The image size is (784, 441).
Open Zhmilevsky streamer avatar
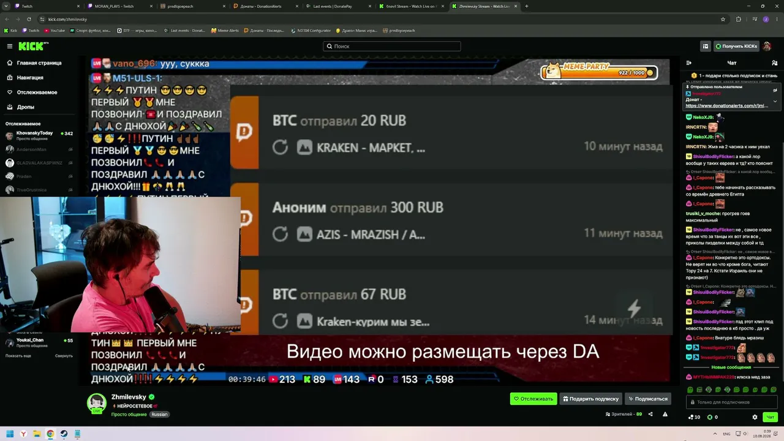click(97, 402)
